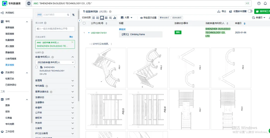Switch to plain list view icon
This screenshot has width=270, height=138.
click(93, 18)
